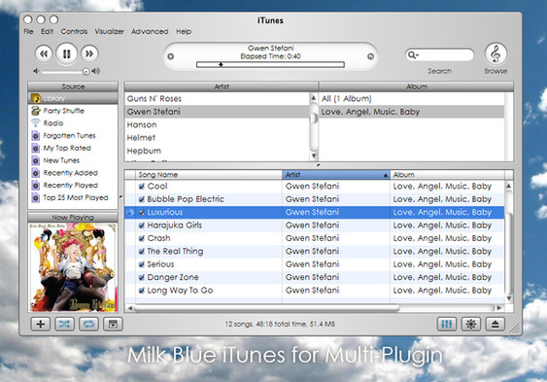
Task: Open Top 25 Most Played playlist
Action: pos(73,197)
